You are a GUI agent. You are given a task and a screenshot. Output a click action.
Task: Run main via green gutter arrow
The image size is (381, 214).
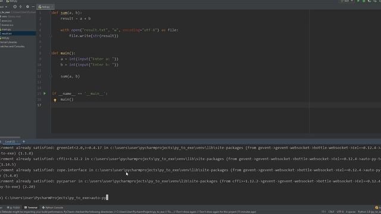coord(45,93)
